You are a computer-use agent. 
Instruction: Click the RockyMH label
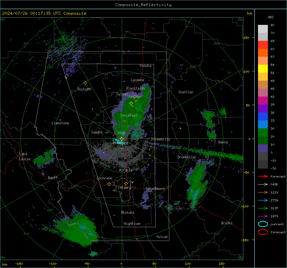[x=84, y=89]
